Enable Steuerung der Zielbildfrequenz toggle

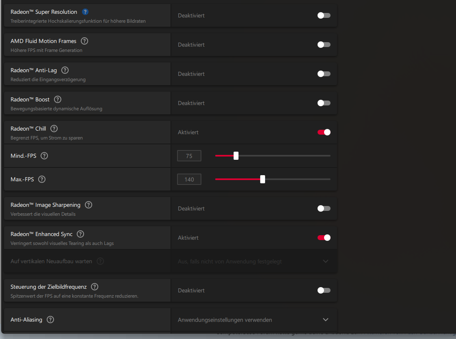coord(324,290)
